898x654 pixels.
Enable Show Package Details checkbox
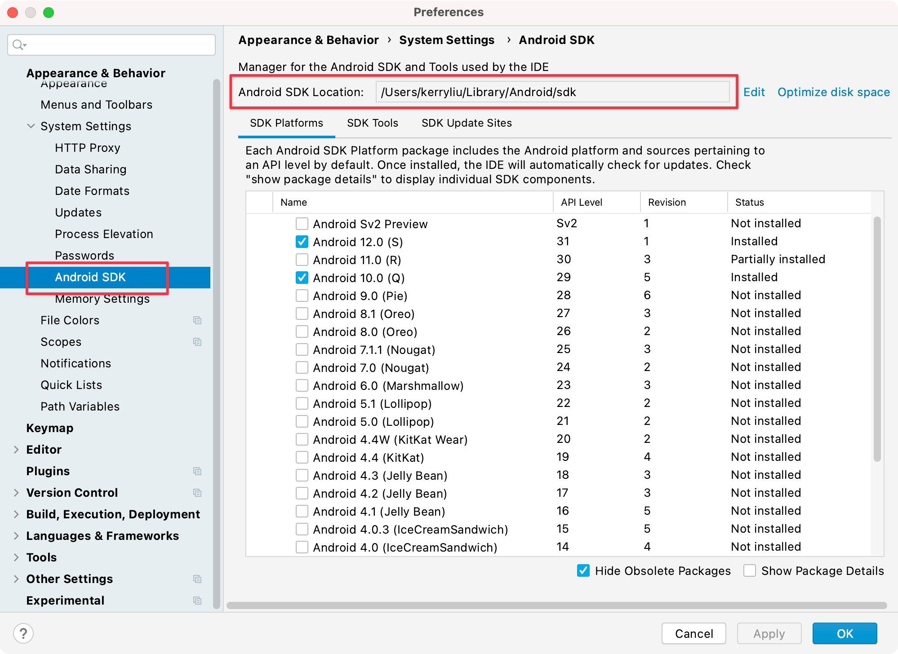click(749, 571)
